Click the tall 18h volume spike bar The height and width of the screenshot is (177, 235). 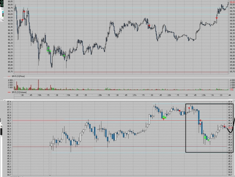(38, 85)
